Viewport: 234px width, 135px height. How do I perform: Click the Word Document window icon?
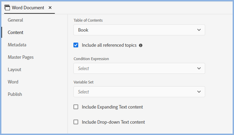click(x=7, y=8)
